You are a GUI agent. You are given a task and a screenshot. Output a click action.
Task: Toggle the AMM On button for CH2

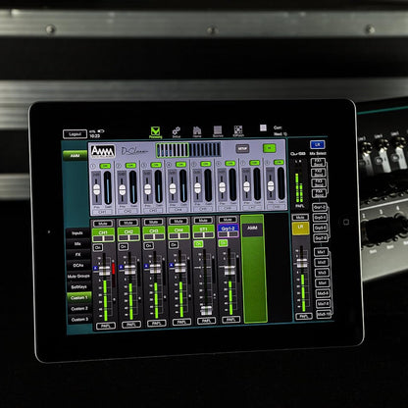pos(124,246)
